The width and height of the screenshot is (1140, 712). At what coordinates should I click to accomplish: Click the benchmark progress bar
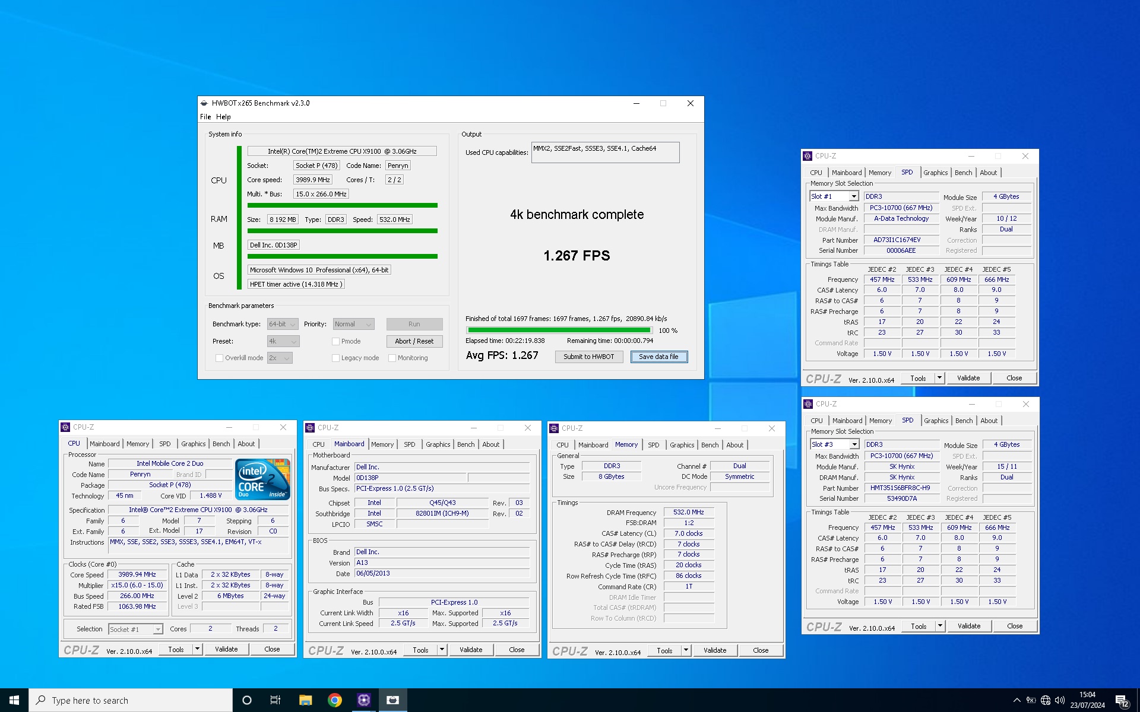pyautogui.click(x=559, y=330)
